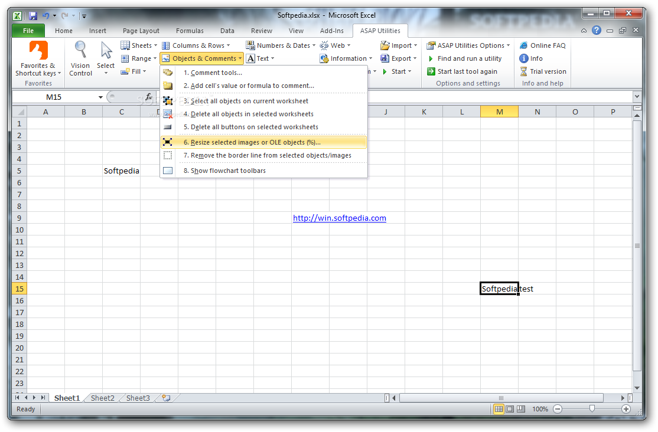Minimize the ribbon with caret icon

point(584,31)
